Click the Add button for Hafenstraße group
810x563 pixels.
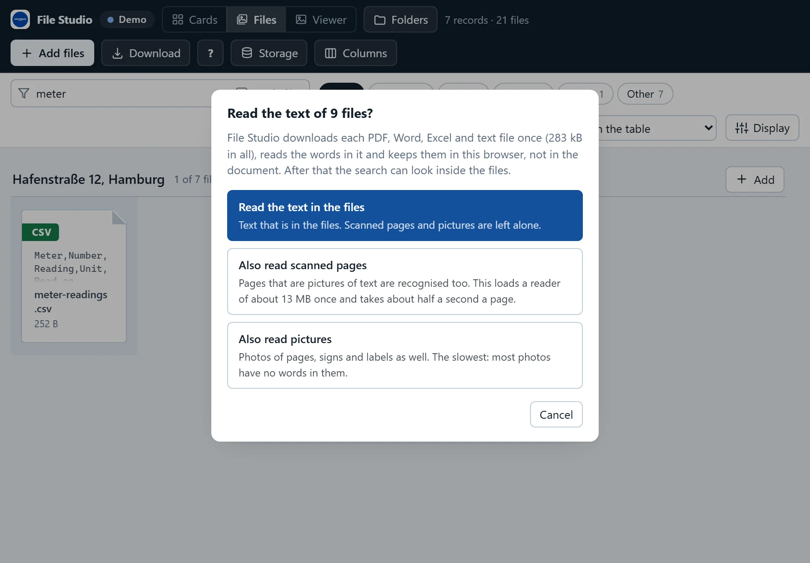click(755, 179)
